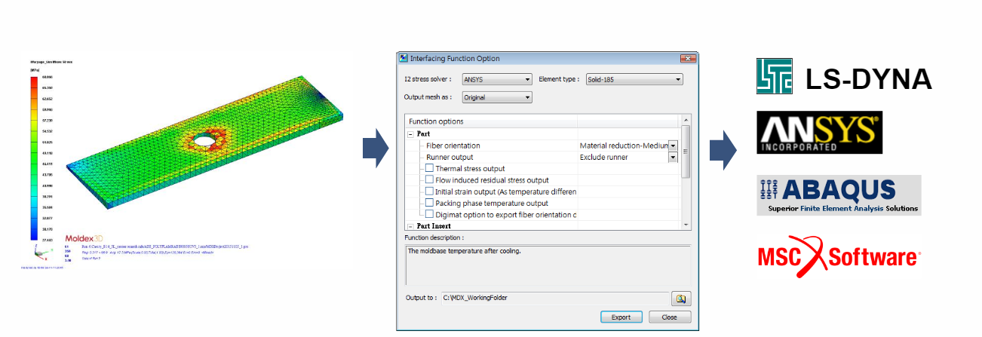The image size is (982, 337).
Task: Select the Fiber orientation row
Action: [x=542, y=146]
